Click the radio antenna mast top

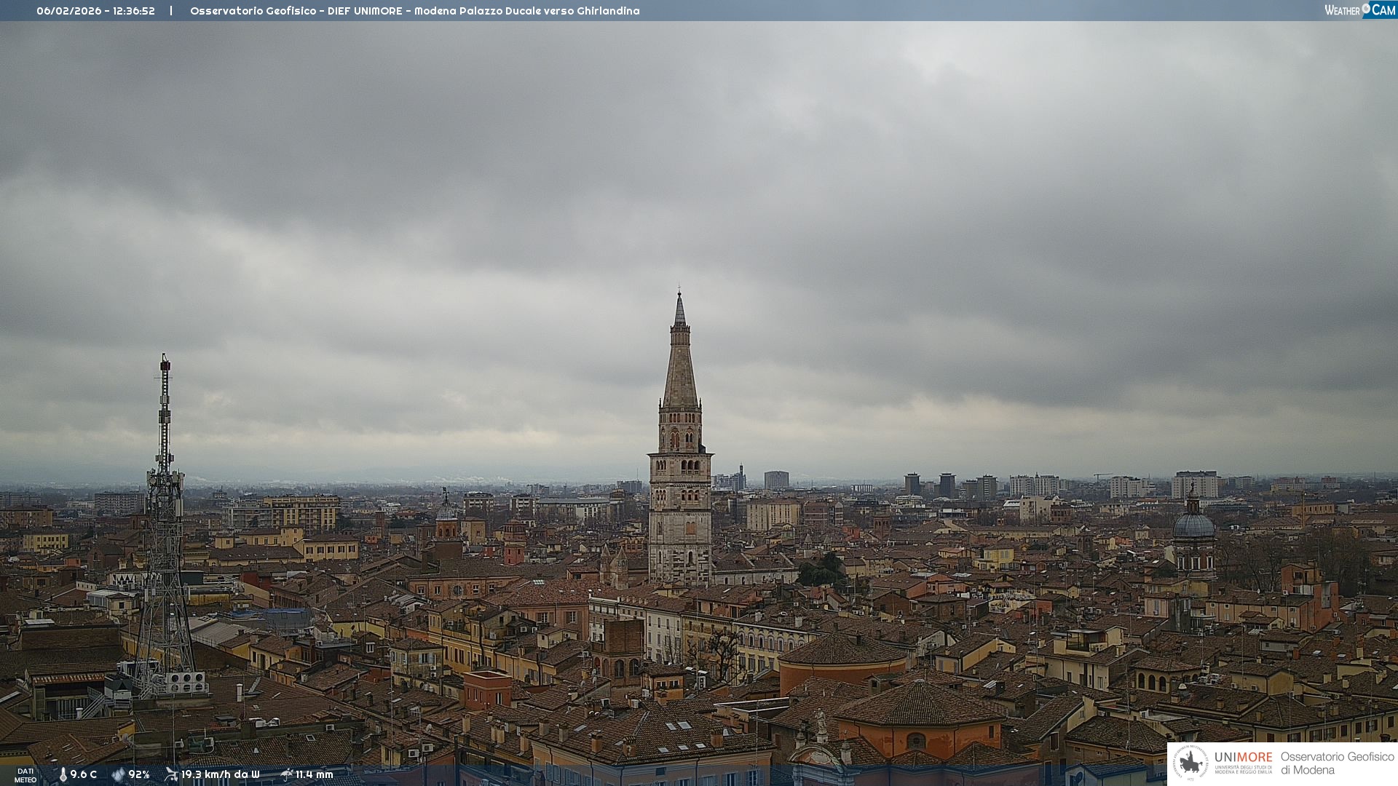pos(165,364)
